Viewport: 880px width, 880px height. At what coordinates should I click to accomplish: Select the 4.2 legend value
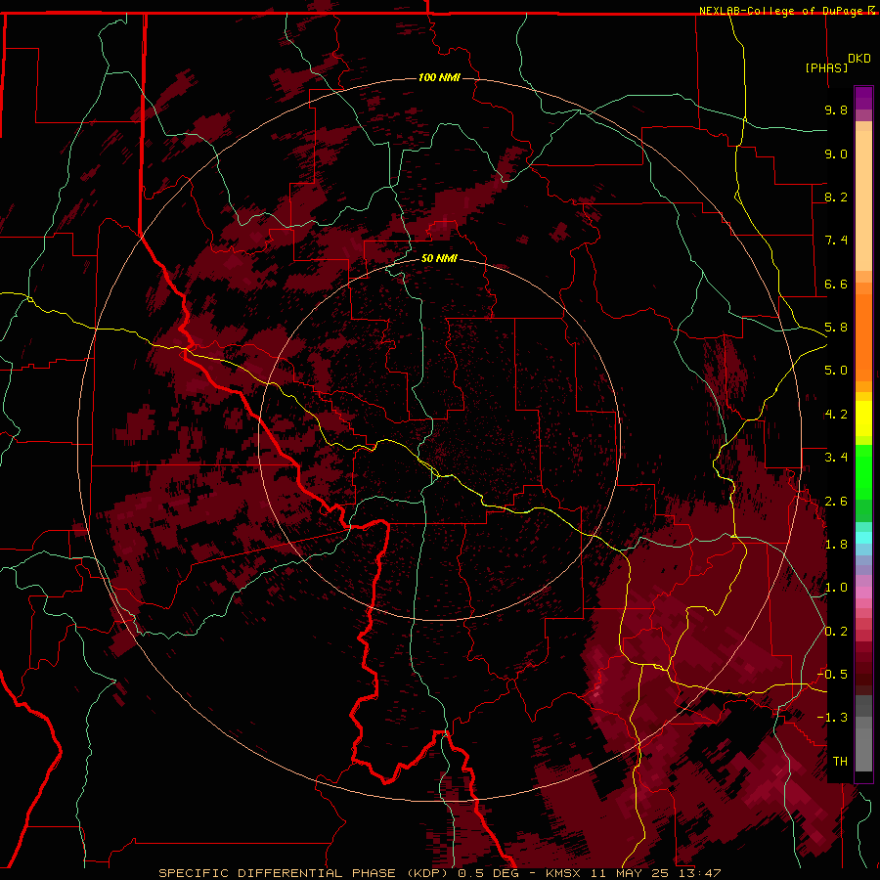[836, 415]
